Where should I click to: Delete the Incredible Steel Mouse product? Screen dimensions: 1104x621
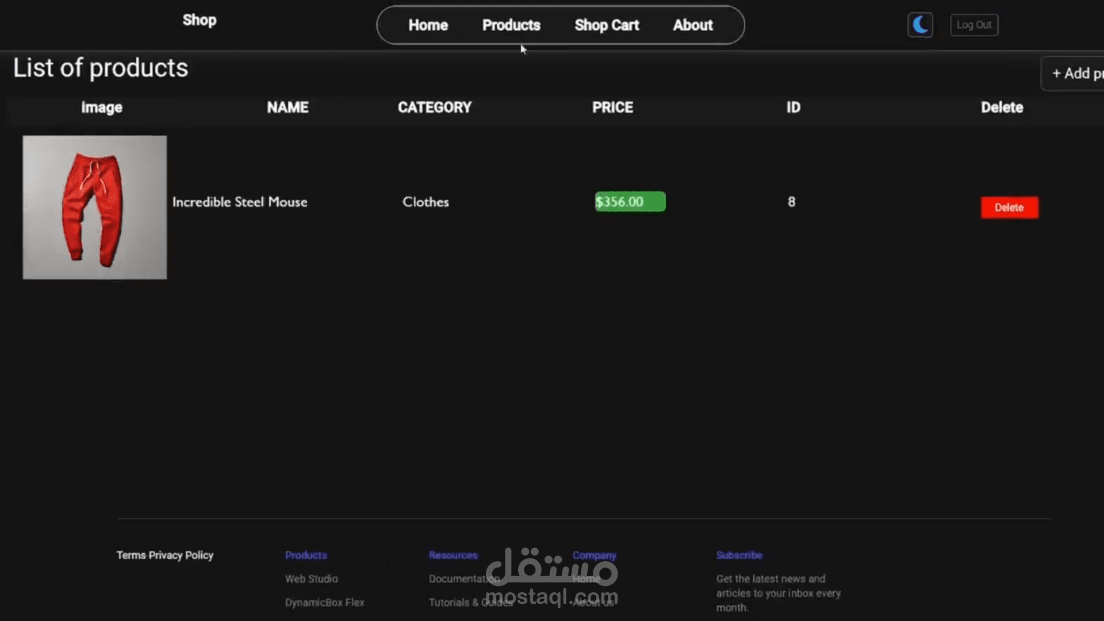point(1009,208)
